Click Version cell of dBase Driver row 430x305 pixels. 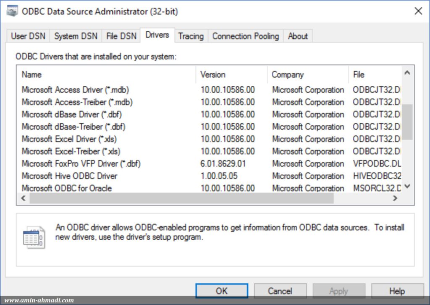tap(228, 114)
